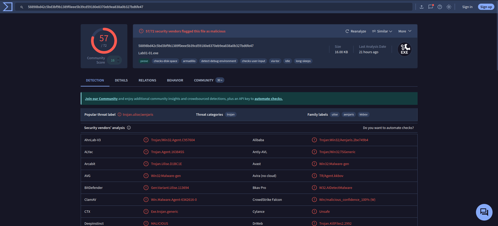498x226 pixels.
Task: Open the BEHAVIOR tab
Action: pyautogui.click(x=175, y=80)
